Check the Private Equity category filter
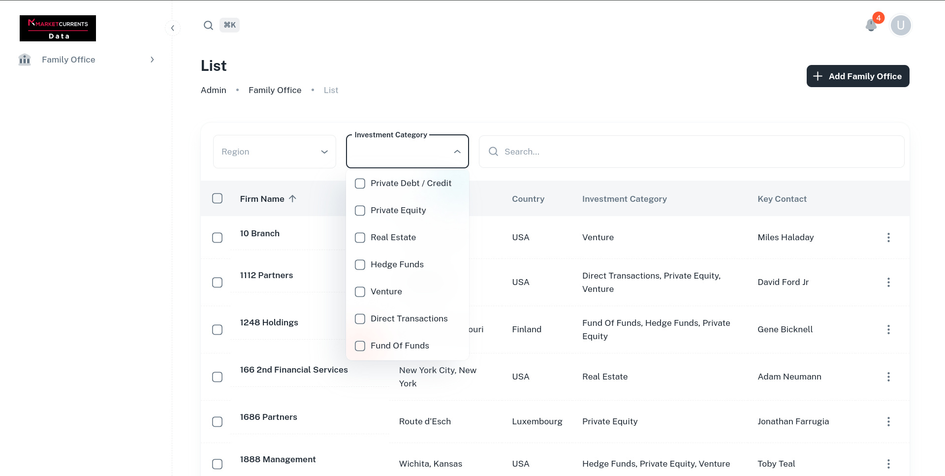 click(360, 210)
